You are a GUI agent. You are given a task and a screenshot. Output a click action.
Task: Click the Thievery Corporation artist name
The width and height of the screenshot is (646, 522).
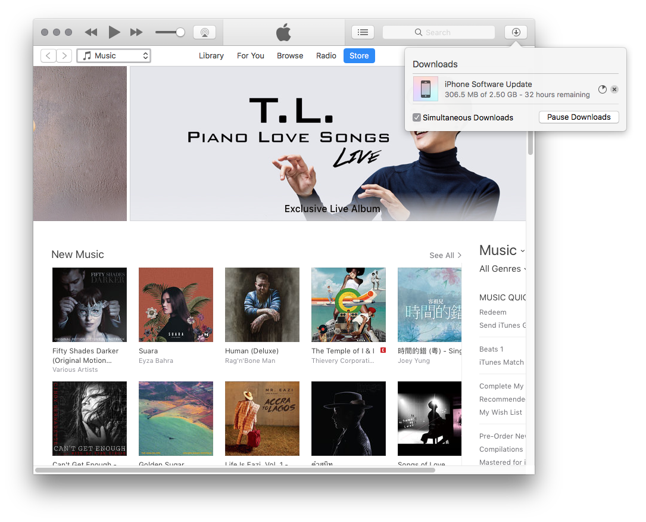click(343, 361)
